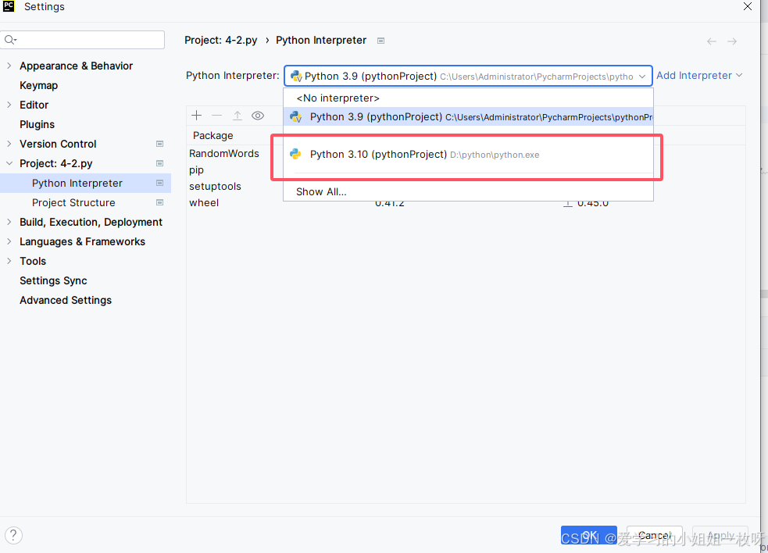Click project-level icon on Version Control row
Viewport: 768px width, 553px height.
point(159,144)
